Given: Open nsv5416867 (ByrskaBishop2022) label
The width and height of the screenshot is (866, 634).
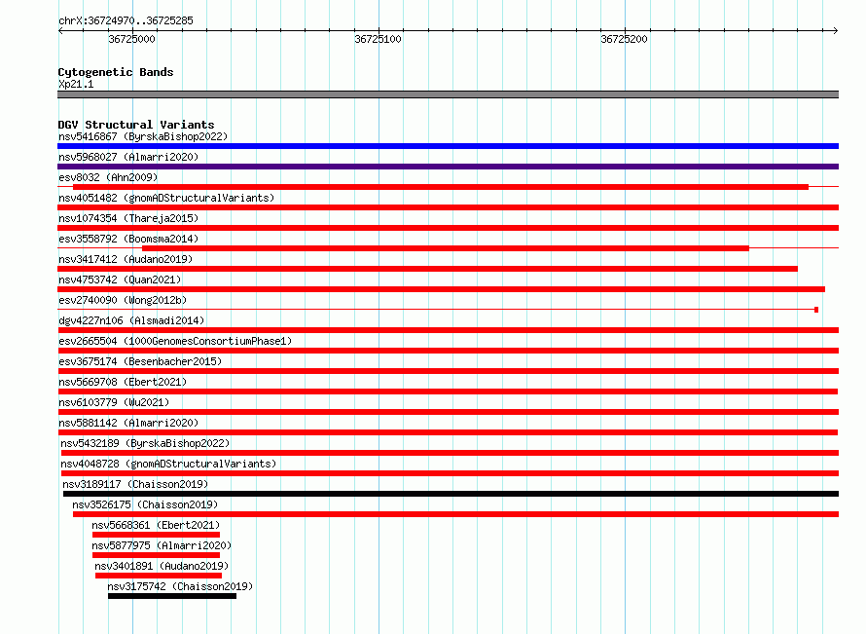Looking at the screenshot, I should tap(143, 136).
